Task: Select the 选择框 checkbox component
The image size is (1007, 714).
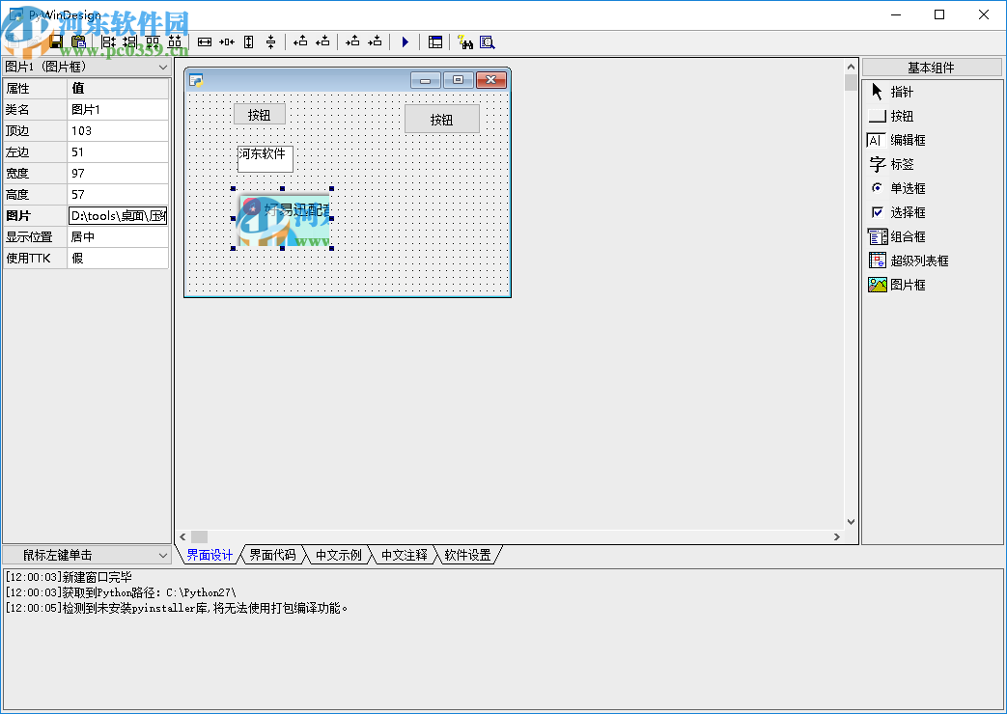Action: click(897, 212)
